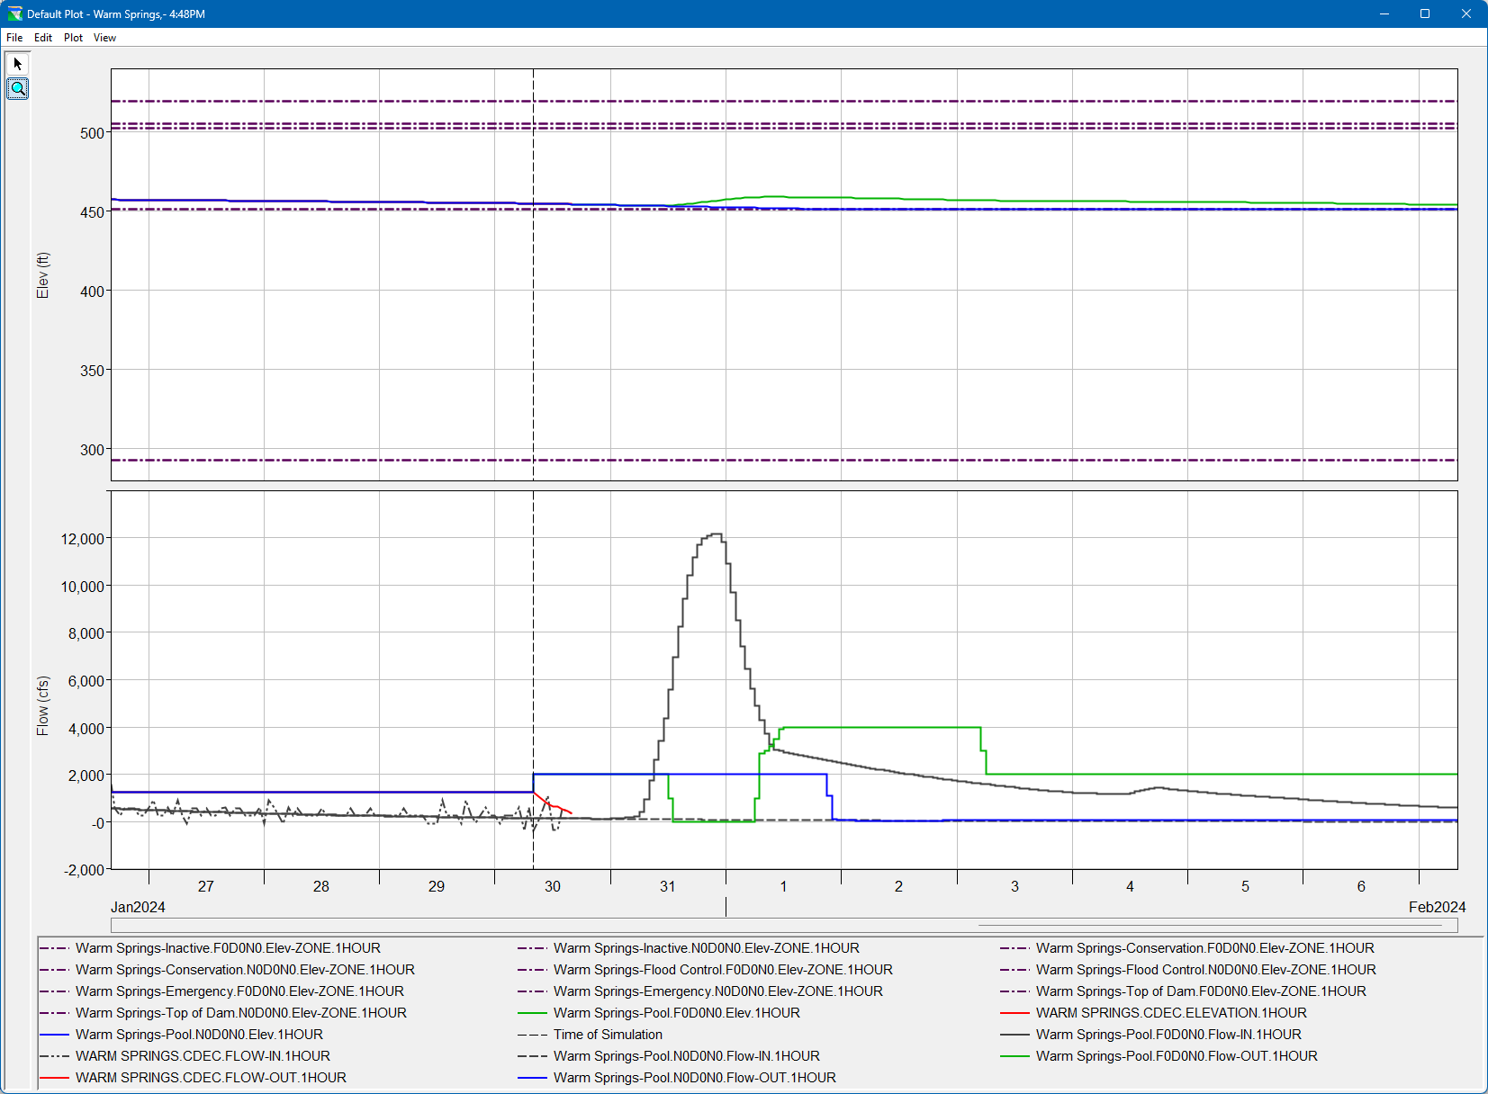The image size is (1488, 1094).
Task: Click the Jan2024 date label
Action: click(x=138, y=907)
